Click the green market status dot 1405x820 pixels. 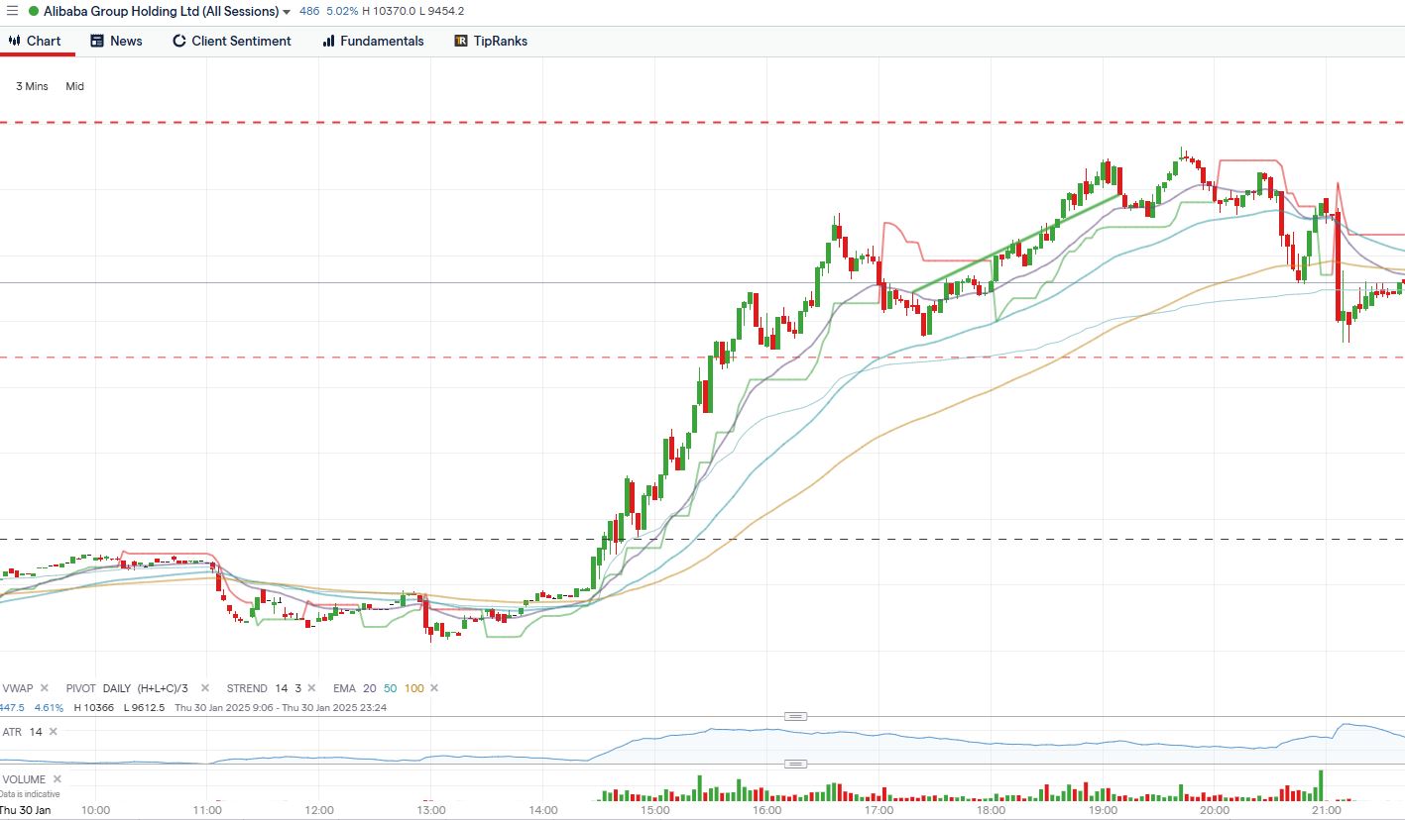[34, 12]
